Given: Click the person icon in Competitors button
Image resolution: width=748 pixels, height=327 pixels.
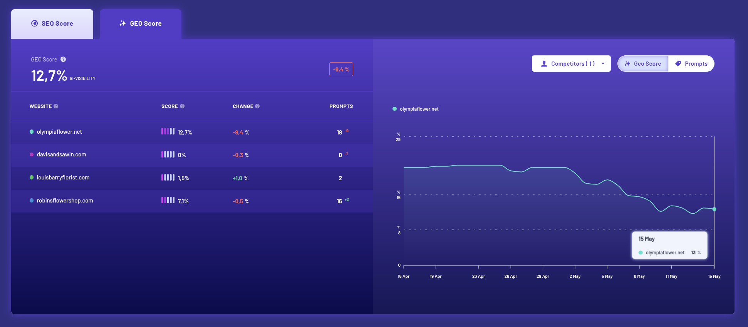Looking at the screenshot, I should click(544, 64).
